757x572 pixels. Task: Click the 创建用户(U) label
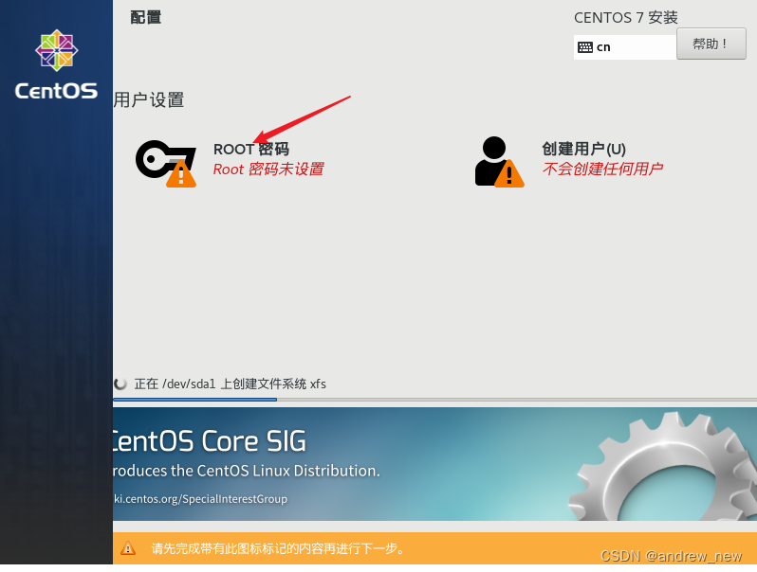(583, 149)
